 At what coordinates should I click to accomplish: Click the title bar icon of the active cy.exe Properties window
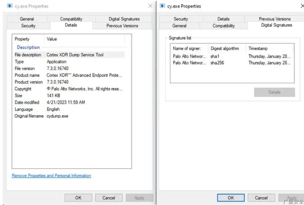162,6
